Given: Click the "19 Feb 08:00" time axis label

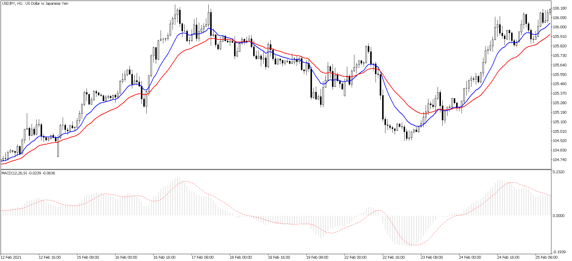Looking at the screenshot, I should pyautogui.click(x=317, y=257).
